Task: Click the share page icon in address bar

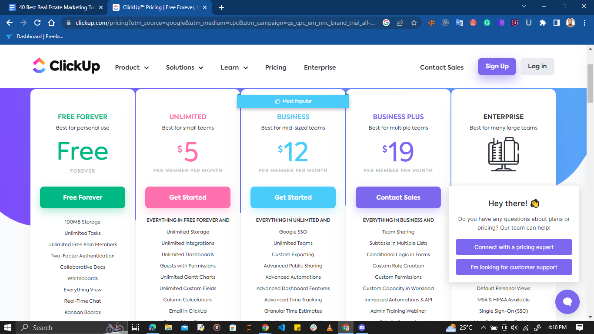Action: 400,23
